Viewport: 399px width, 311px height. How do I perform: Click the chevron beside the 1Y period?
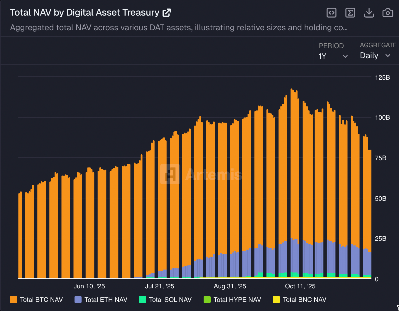pyautogui.click(x=345, y=56)
